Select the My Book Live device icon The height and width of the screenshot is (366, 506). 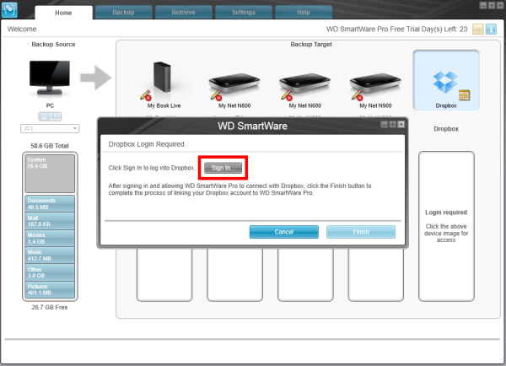point(162,78)
